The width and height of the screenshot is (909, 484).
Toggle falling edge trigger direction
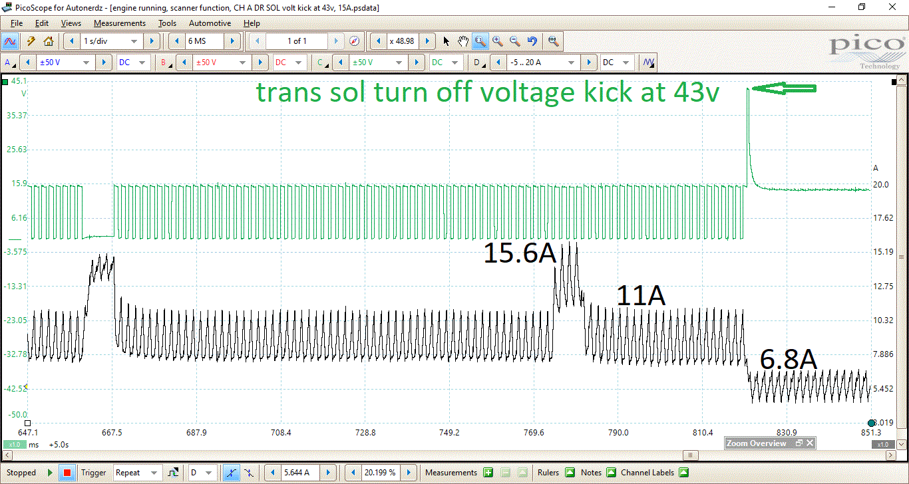[x=249, y=472]
